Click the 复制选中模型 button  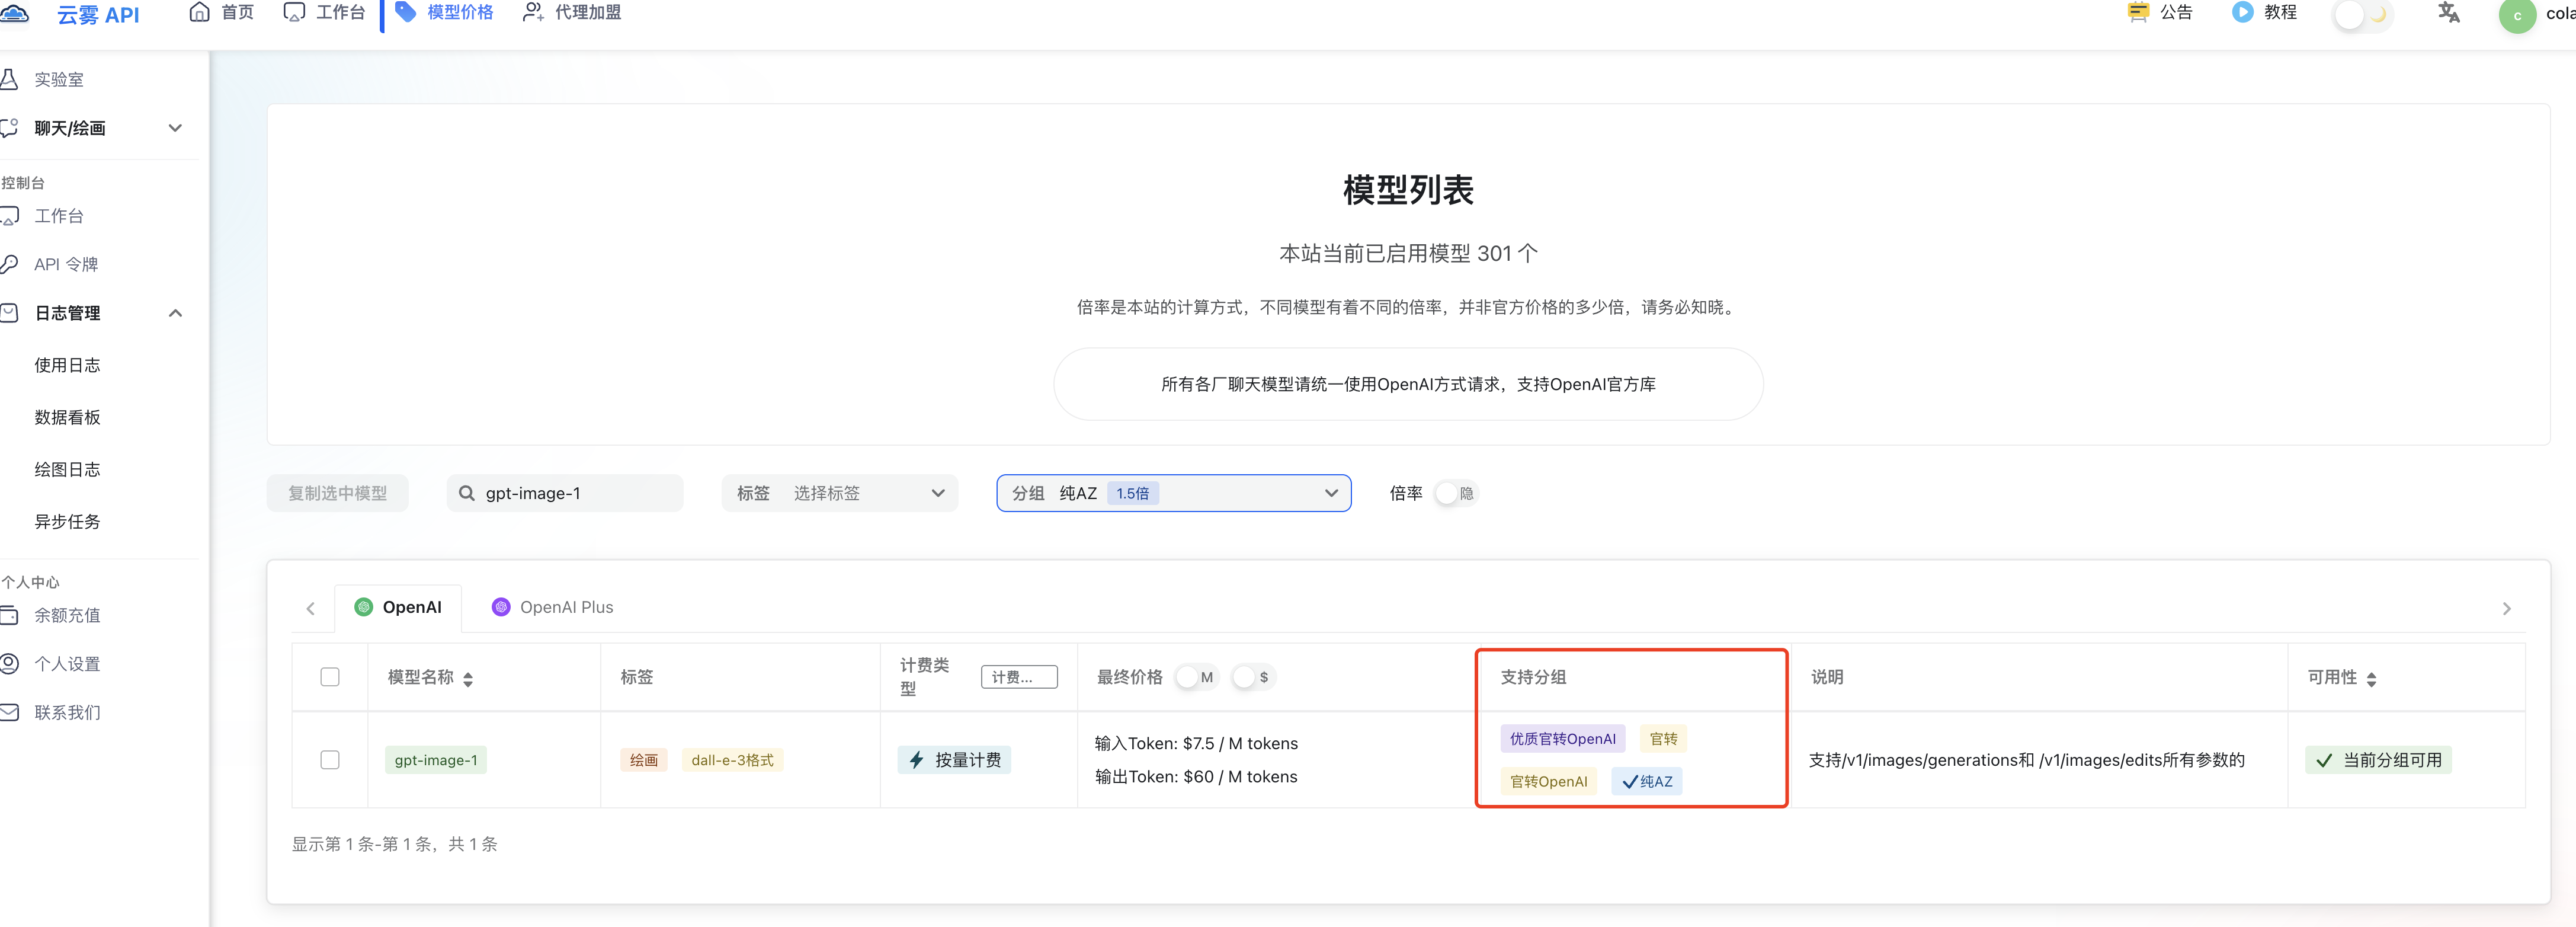(337, 493)
